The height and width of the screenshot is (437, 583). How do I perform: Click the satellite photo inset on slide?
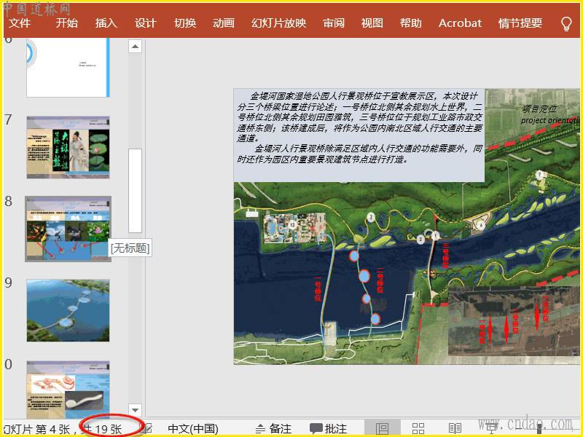[514, 321]
